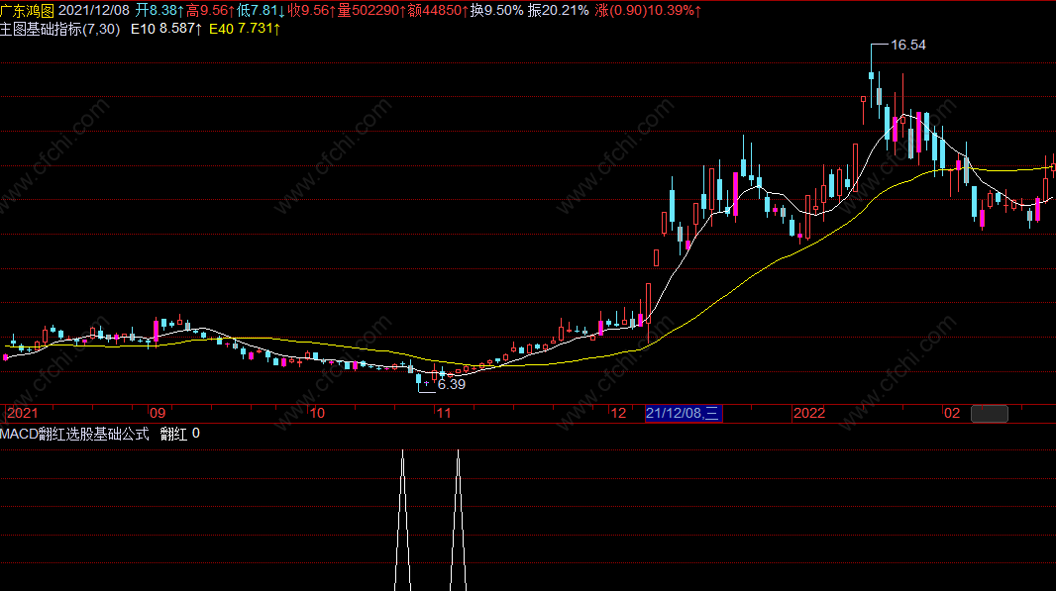Click the high price 高9.56
The height and width of the screenshot is (591, 1056).
(x=210, y=10)
